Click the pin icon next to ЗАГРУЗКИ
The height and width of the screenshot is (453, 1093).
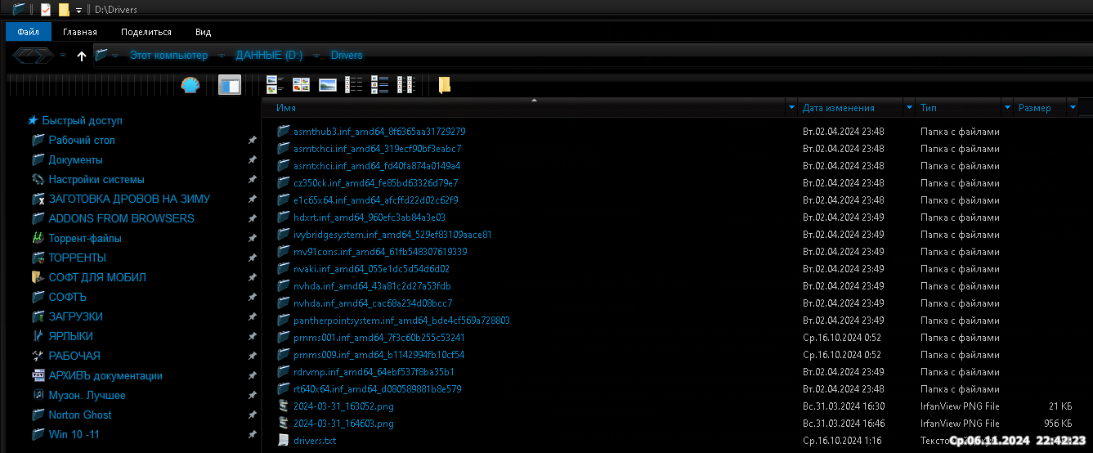click(x=252, y=316)
